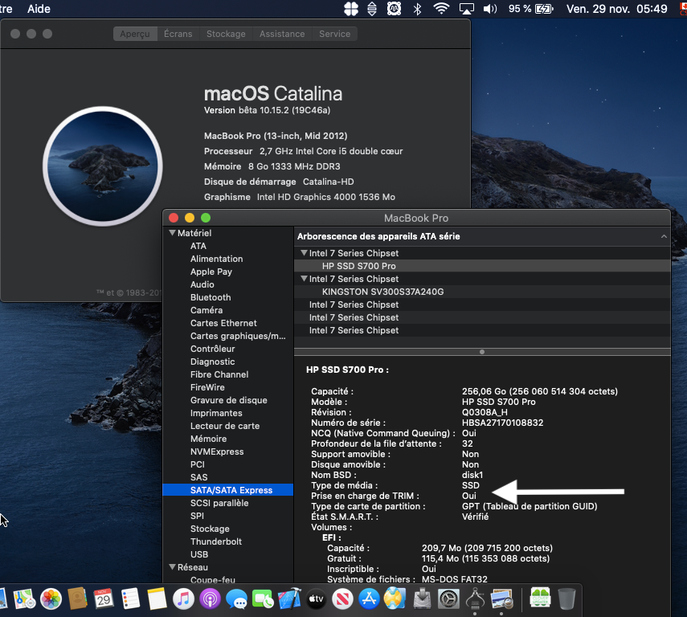The height and width of the screenshot is (617, 687).
Task: Click the revision value Q0308A_H
Action: coord(485,412)
